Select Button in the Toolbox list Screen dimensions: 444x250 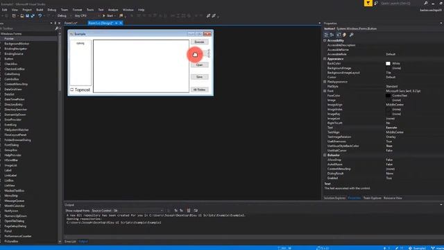tap(9, 59)
